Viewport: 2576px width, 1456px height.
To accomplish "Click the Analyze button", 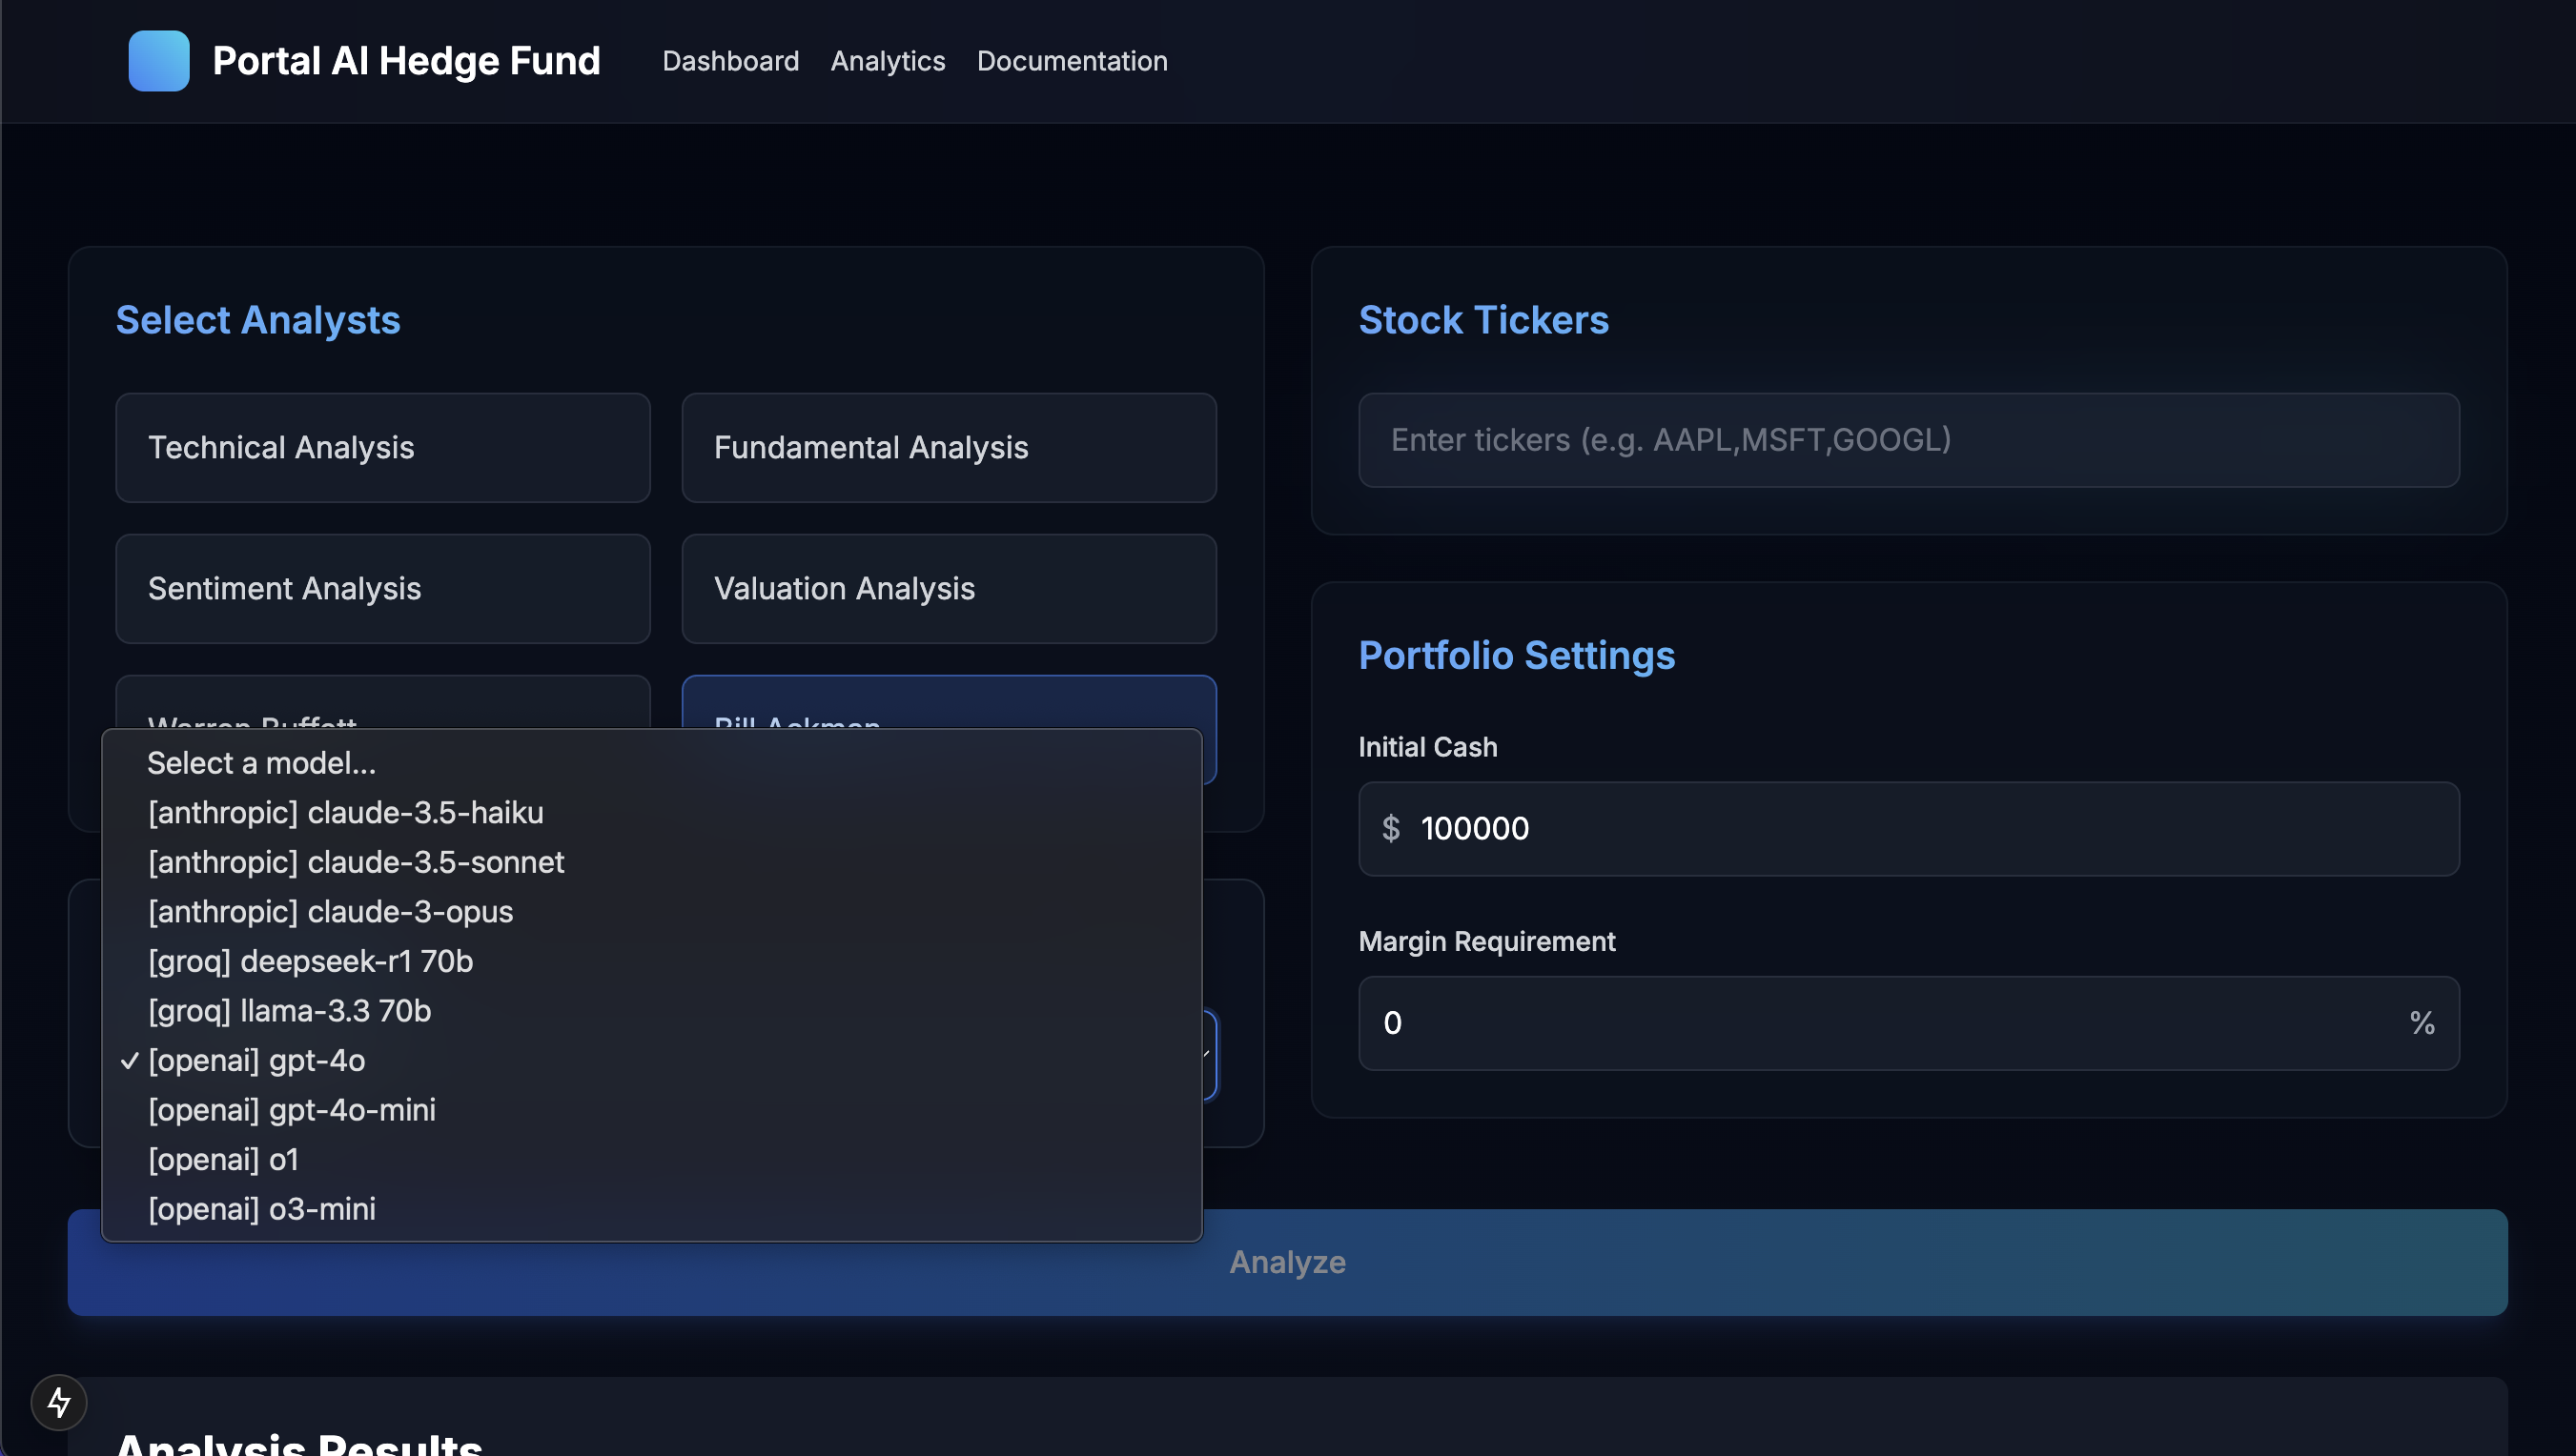I will (x=1287, y=1262).
